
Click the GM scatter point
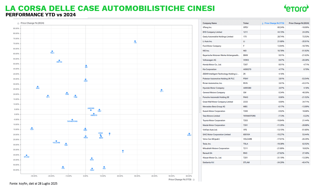[x=86, y=66]
